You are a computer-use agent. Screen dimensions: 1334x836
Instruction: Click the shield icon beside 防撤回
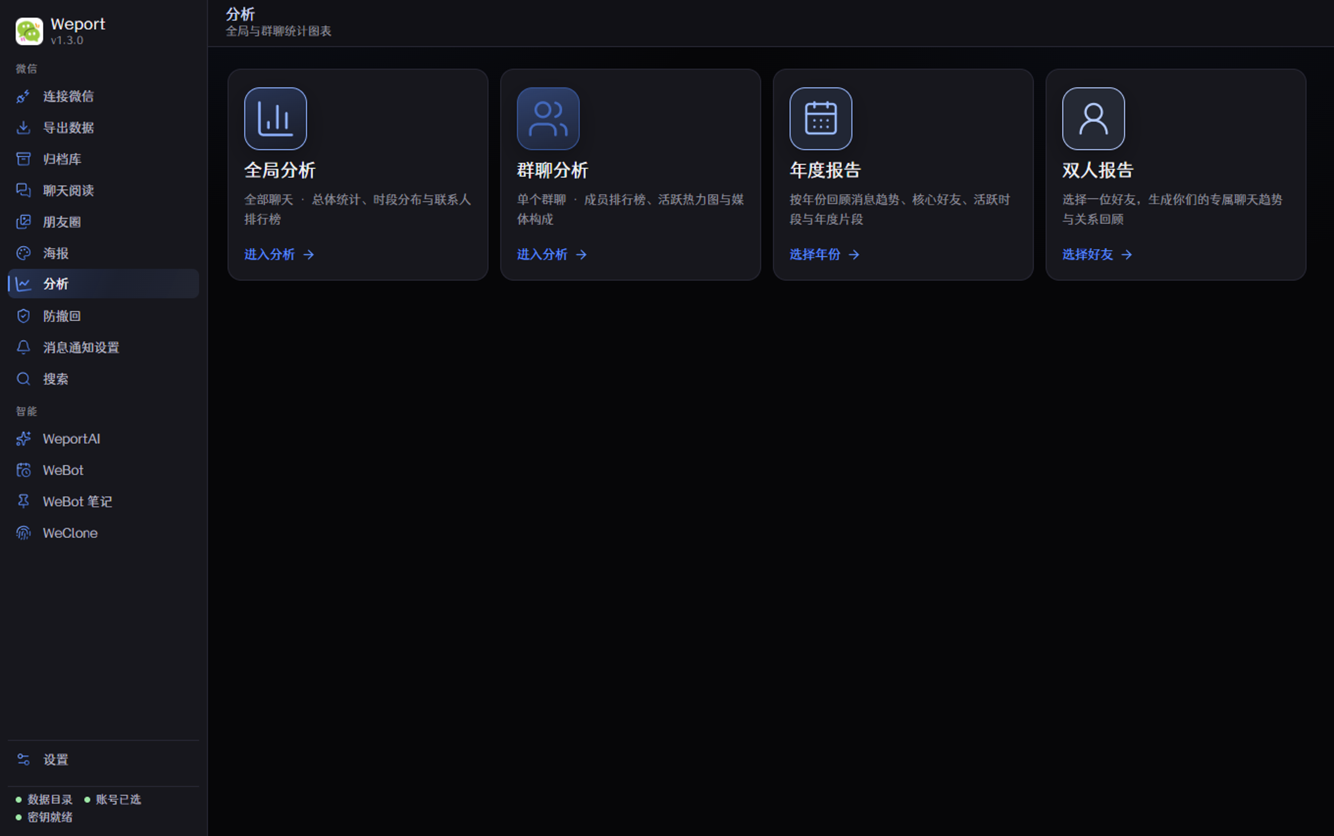[23, 316]
